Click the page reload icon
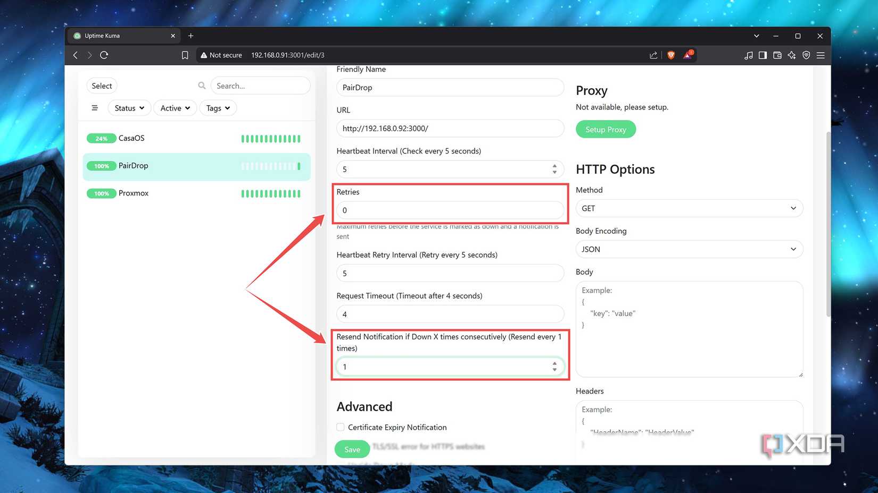878x493 pixels. [x=104, y=55]
